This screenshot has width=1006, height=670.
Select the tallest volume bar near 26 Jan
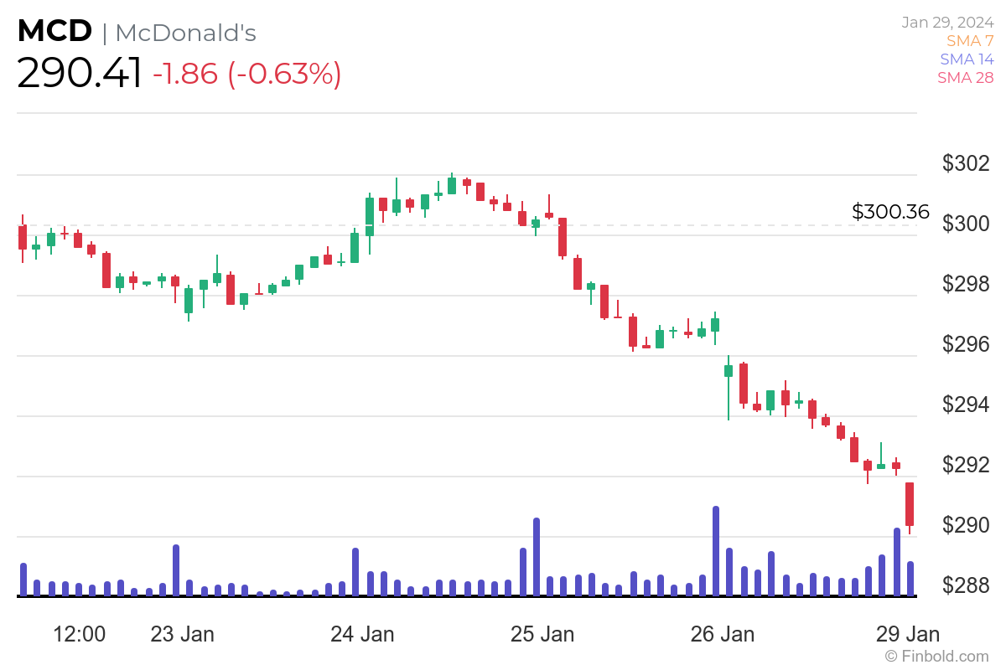pos(715,549)
